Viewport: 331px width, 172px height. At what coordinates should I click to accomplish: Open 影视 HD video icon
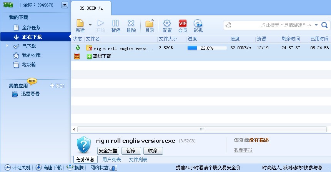(198, 24)
